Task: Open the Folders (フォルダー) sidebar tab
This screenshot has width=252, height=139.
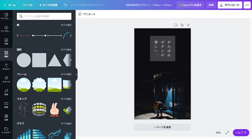Action: pos(6,130)
